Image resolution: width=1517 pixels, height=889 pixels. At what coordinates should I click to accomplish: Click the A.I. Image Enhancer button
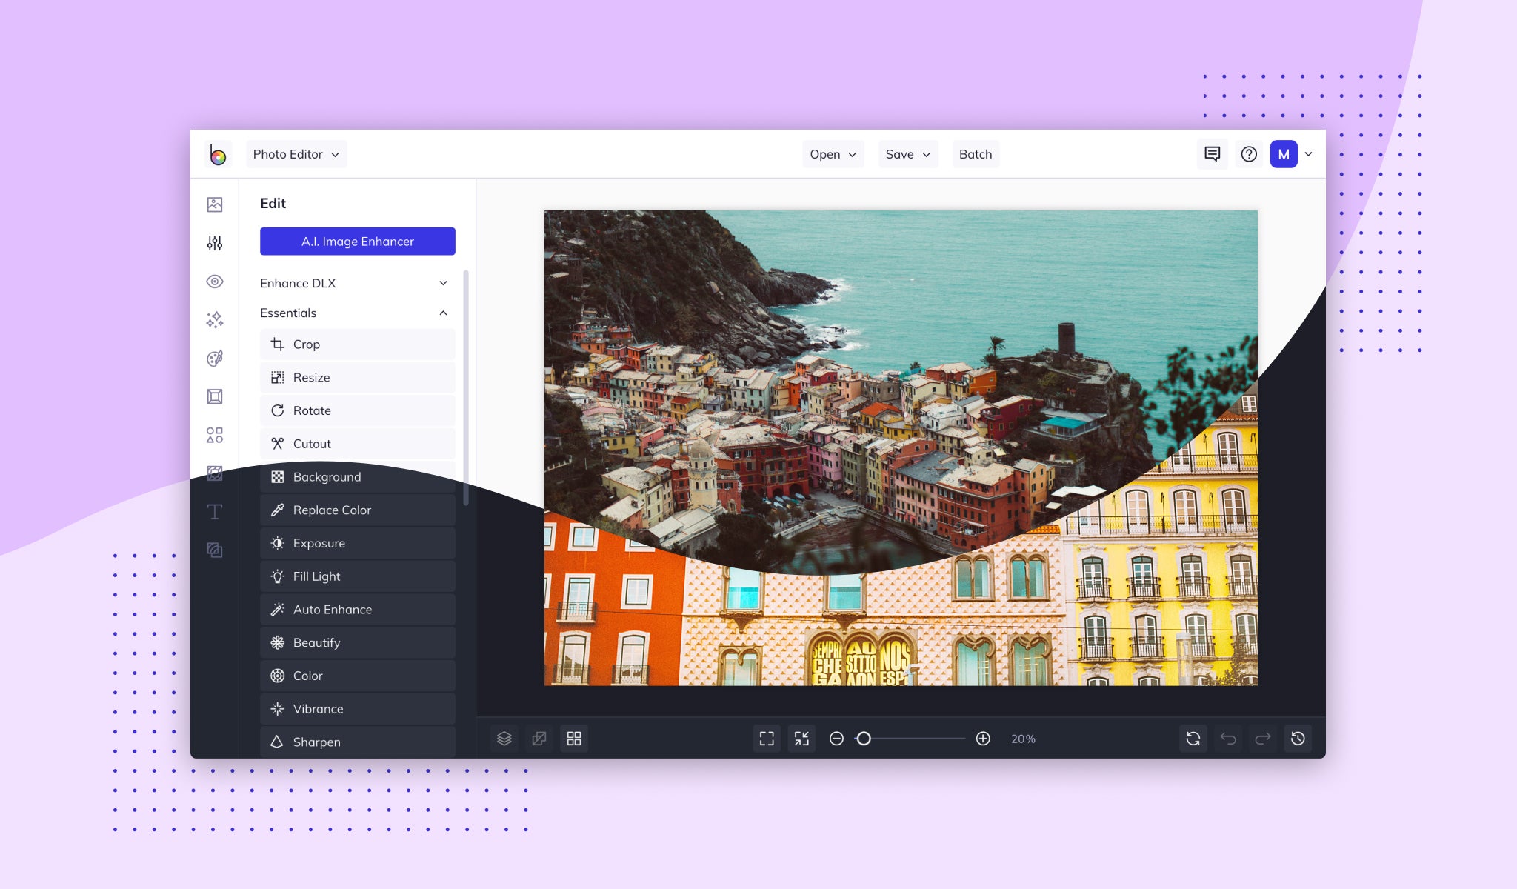coord(357,242)
